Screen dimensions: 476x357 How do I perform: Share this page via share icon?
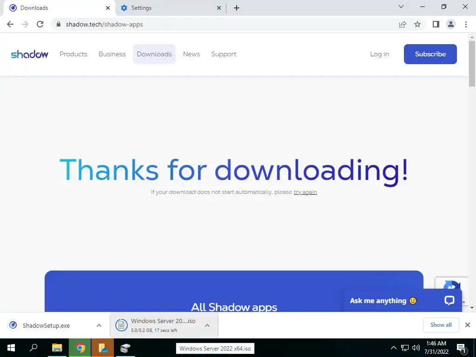(x=403, y=24)
